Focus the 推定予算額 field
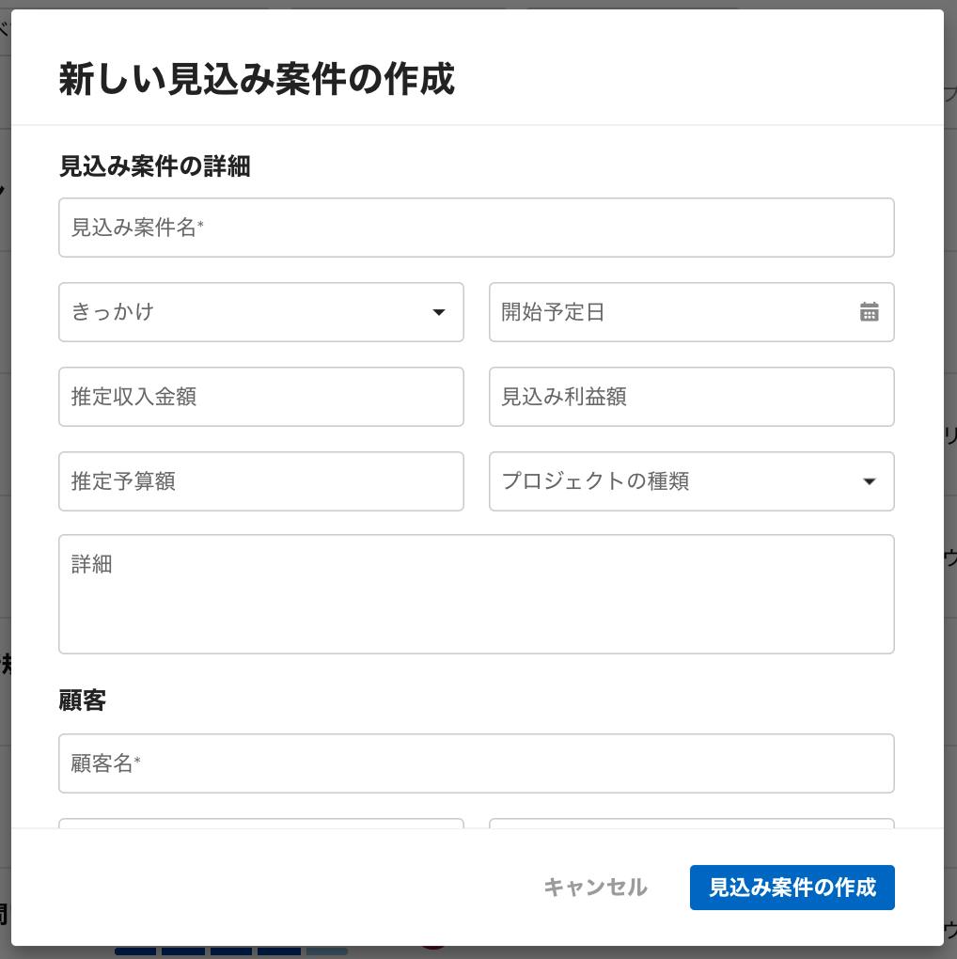Image resolution: width=957 pixels, height=959 pixels. (x=261, y=481)
